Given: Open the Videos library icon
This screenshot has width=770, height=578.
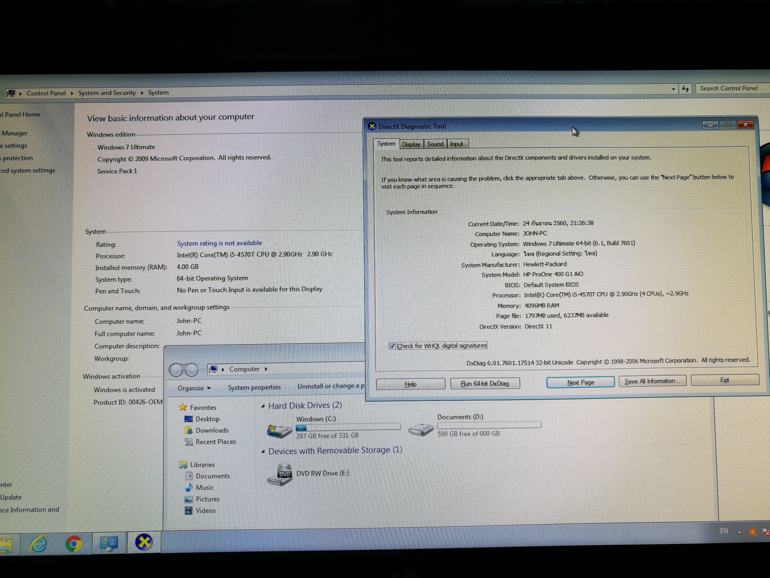Looking at the screenshot, I should click(x=189, y=511).
